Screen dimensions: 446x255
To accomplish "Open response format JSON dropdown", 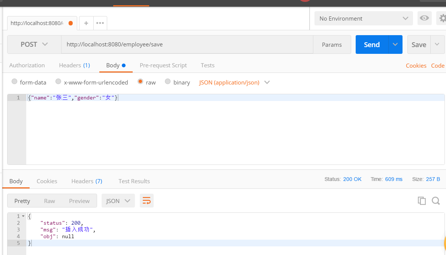I will [x=118, y=201].
